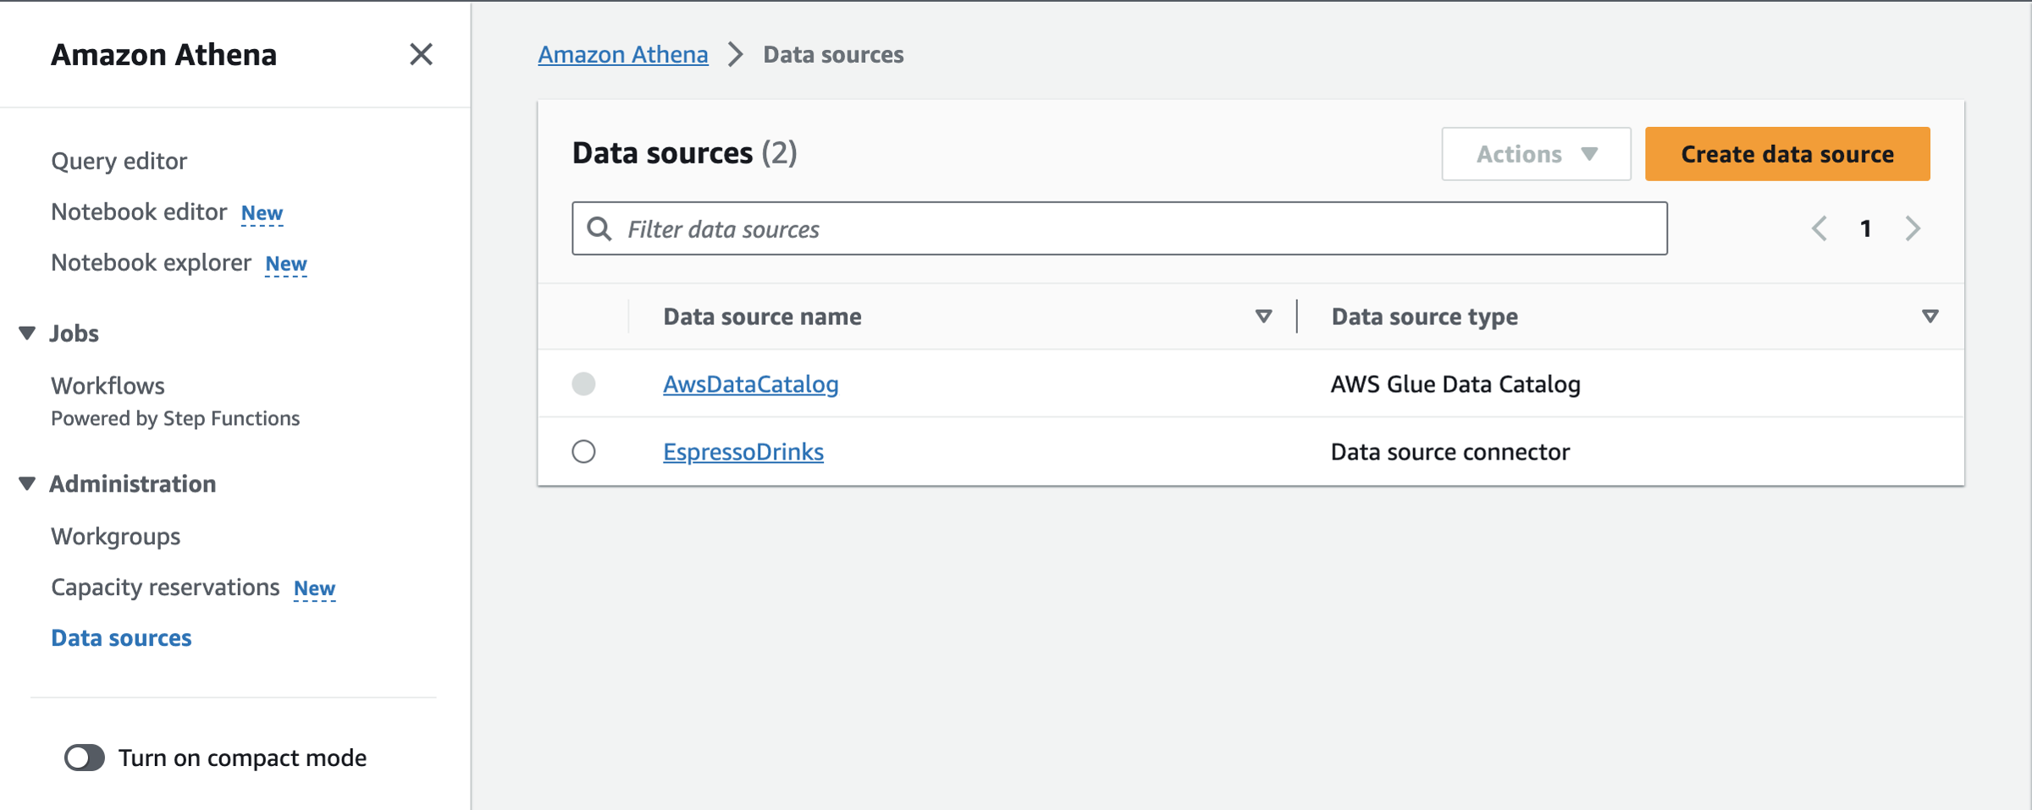
Task: Open Workgroups in sidebar
Action: 115,537
